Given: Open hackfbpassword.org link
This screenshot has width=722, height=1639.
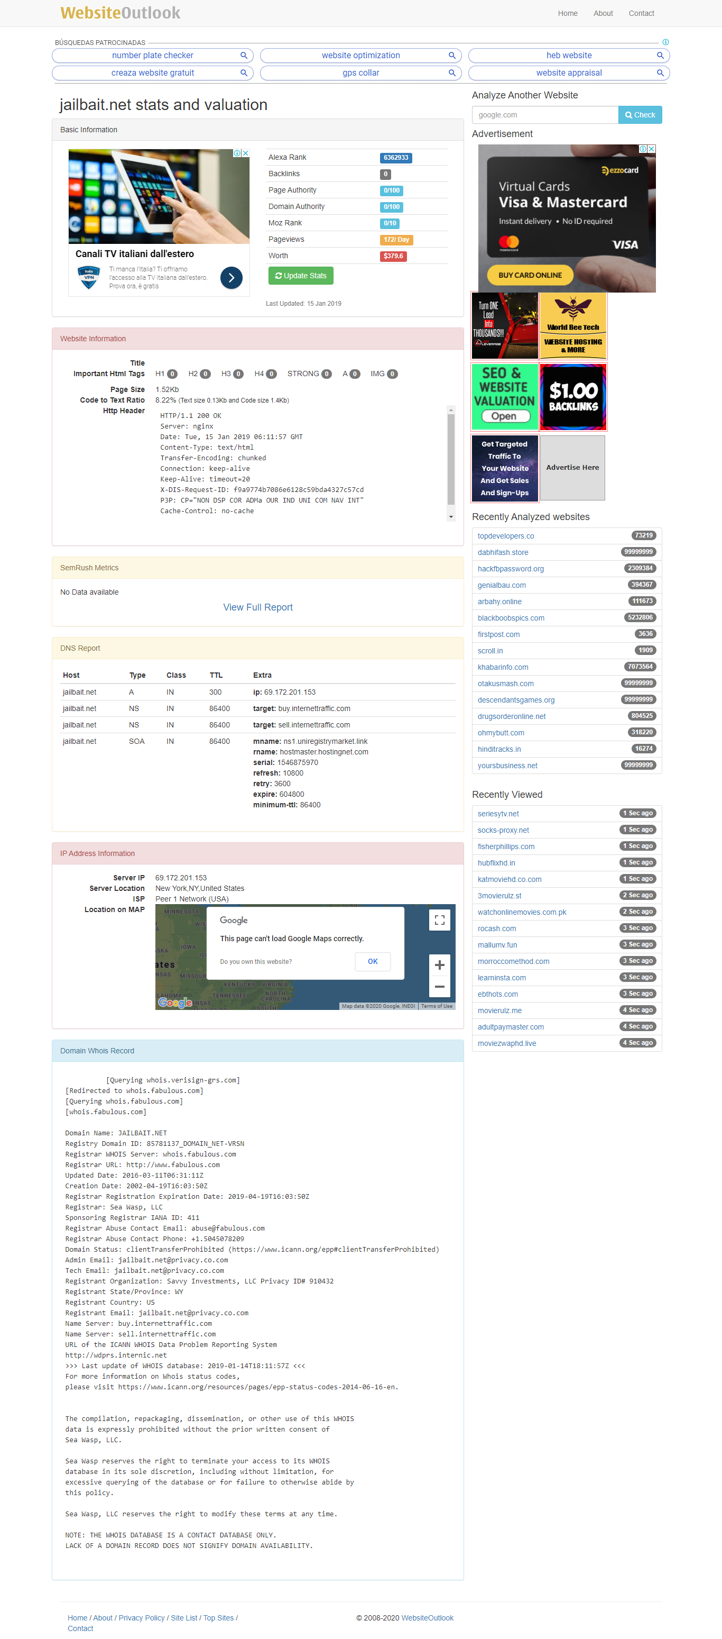Looking at the screenshot, I should pyautogui.click(x=511, y=569).
